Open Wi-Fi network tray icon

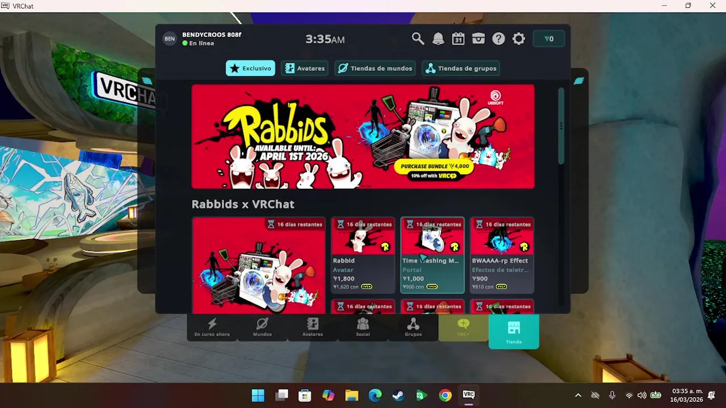click(629, 396)
